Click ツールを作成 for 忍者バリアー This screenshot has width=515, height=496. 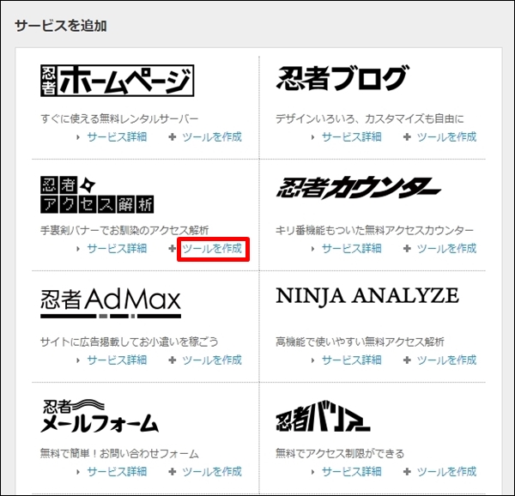[446, 472]
